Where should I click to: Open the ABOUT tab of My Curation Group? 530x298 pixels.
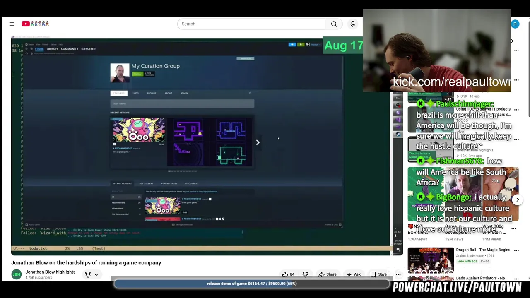168,93
